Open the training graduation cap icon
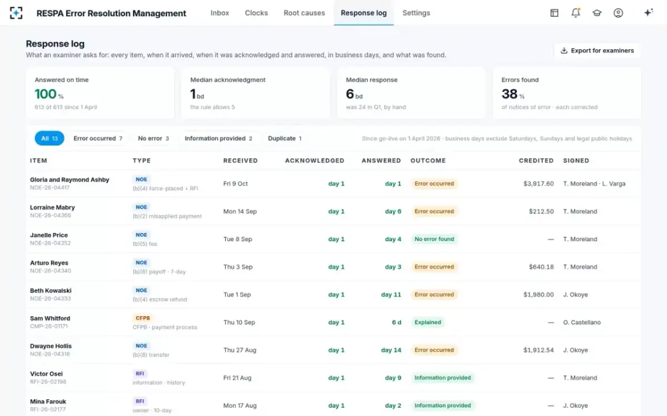This screenshot has width=667, height=416. (597, 13)
